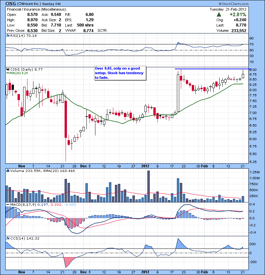The height and width of the screenshot is (275, 265).
Task: Select the Open value 8.570
Action: tap(32, 15)
